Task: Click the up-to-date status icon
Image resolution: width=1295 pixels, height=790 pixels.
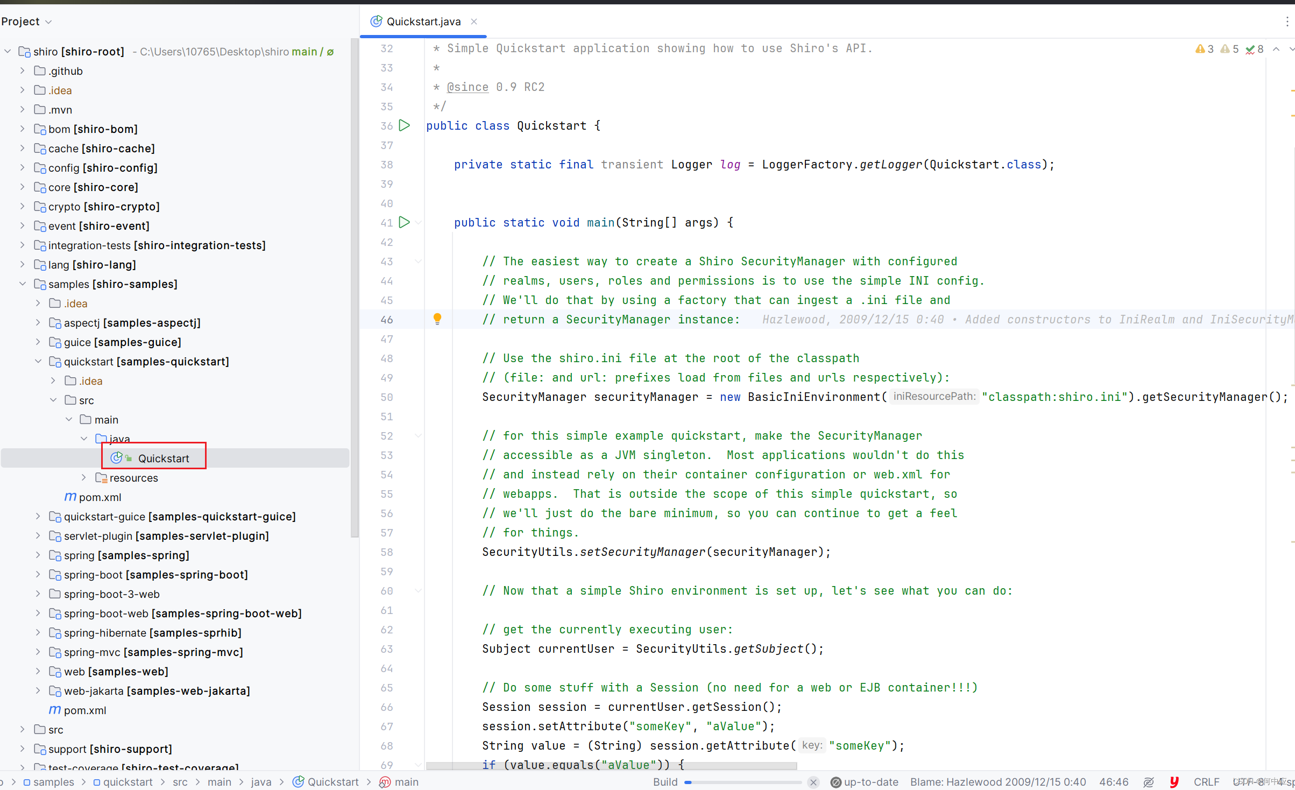Action: [x=836, y=782]
